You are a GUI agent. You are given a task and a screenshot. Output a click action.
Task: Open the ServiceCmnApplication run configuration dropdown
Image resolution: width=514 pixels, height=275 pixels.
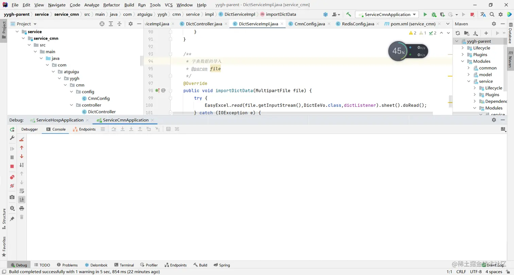[387, 15]
